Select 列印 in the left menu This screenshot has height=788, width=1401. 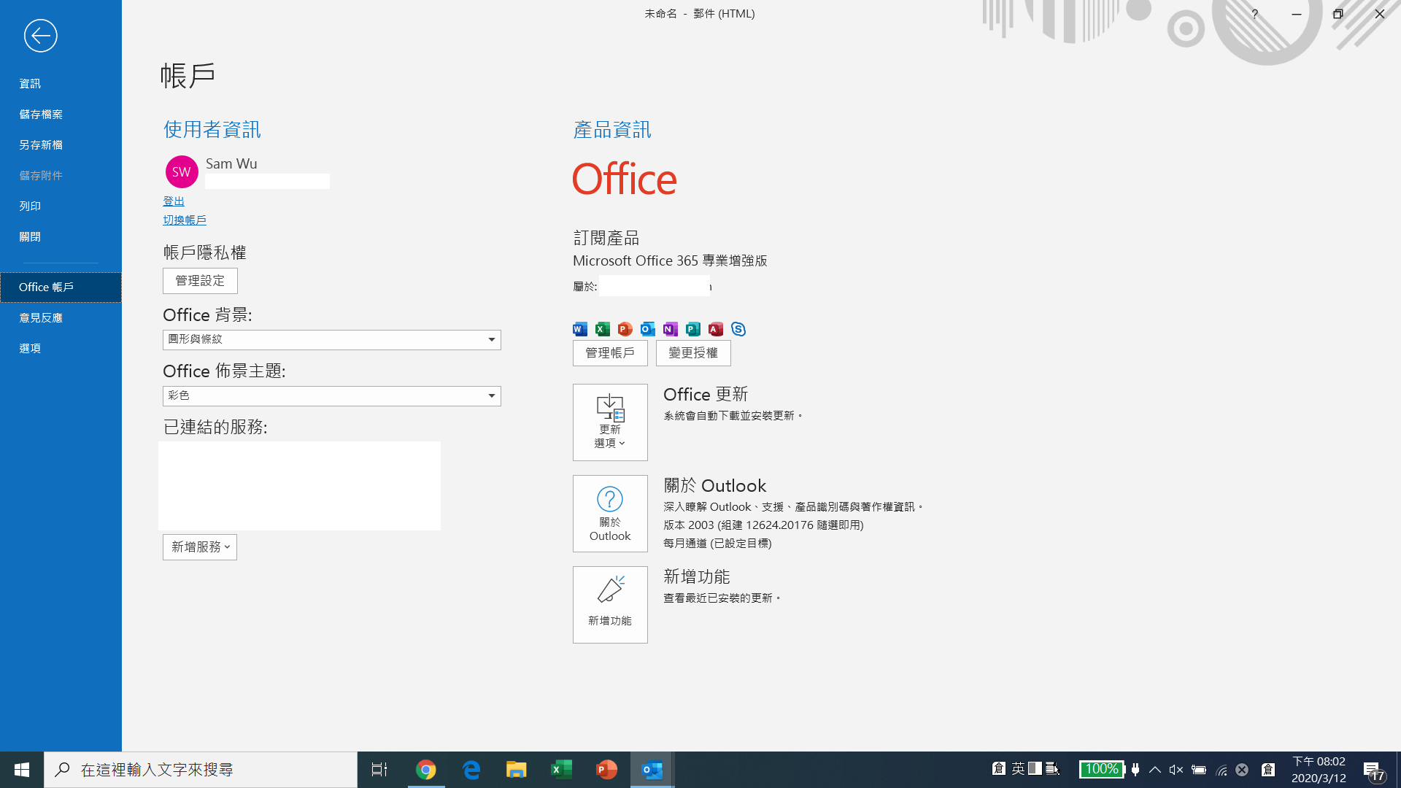pyautogui.click(x=30, y=206)
